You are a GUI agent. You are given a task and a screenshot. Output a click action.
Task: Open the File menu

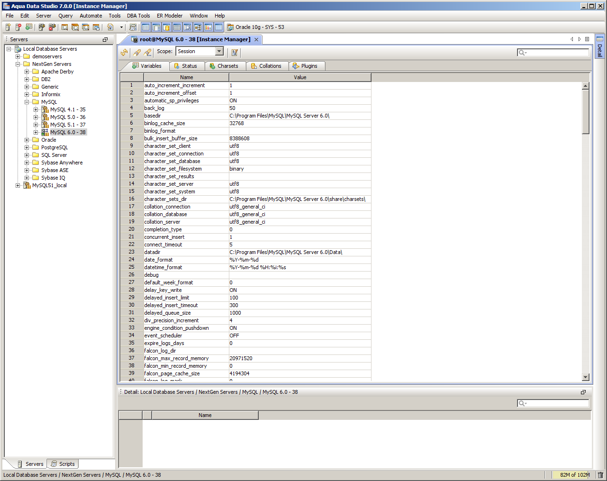pos(9,16)
